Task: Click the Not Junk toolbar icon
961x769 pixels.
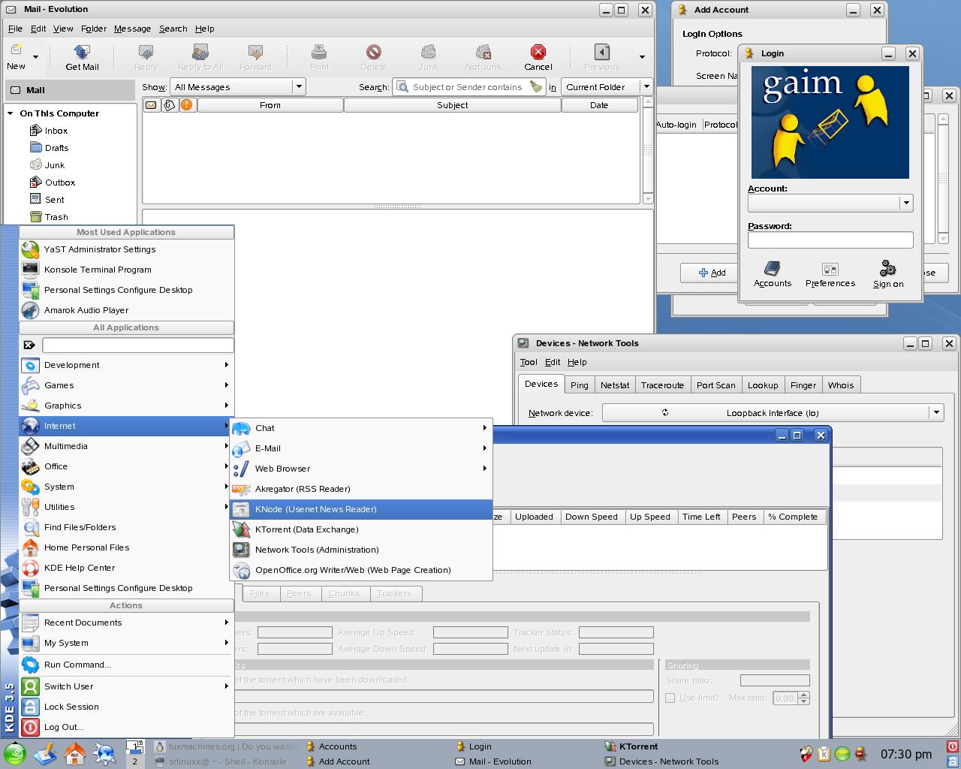Action: pos(484,52)
